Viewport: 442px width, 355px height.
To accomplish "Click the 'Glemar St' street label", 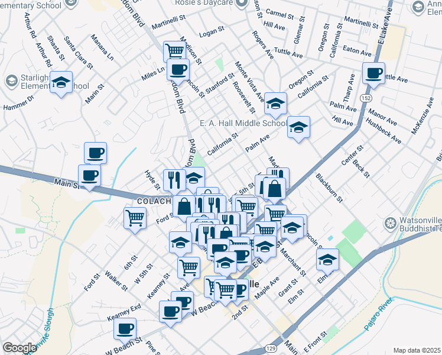I will point(300,30).
